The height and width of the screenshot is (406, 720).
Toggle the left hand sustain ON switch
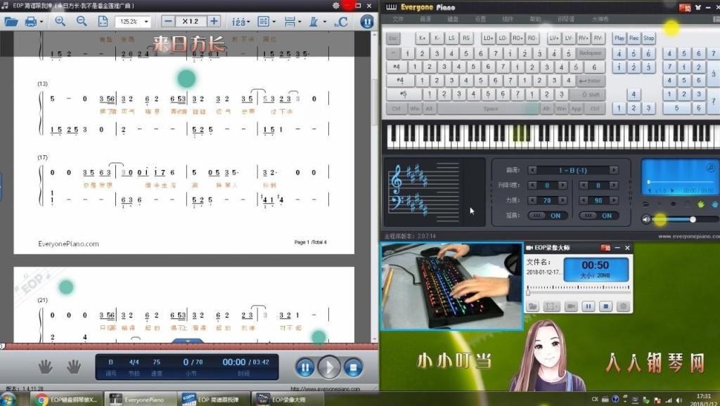(x=547, y=216)
